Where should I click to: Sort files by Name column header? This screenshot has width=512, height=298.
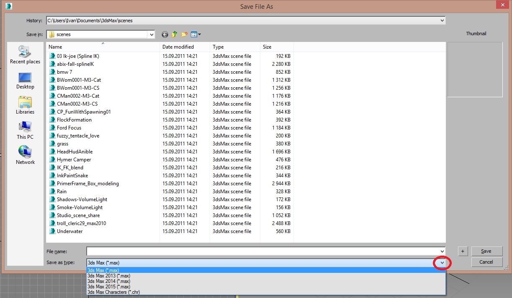coord(103,47)
